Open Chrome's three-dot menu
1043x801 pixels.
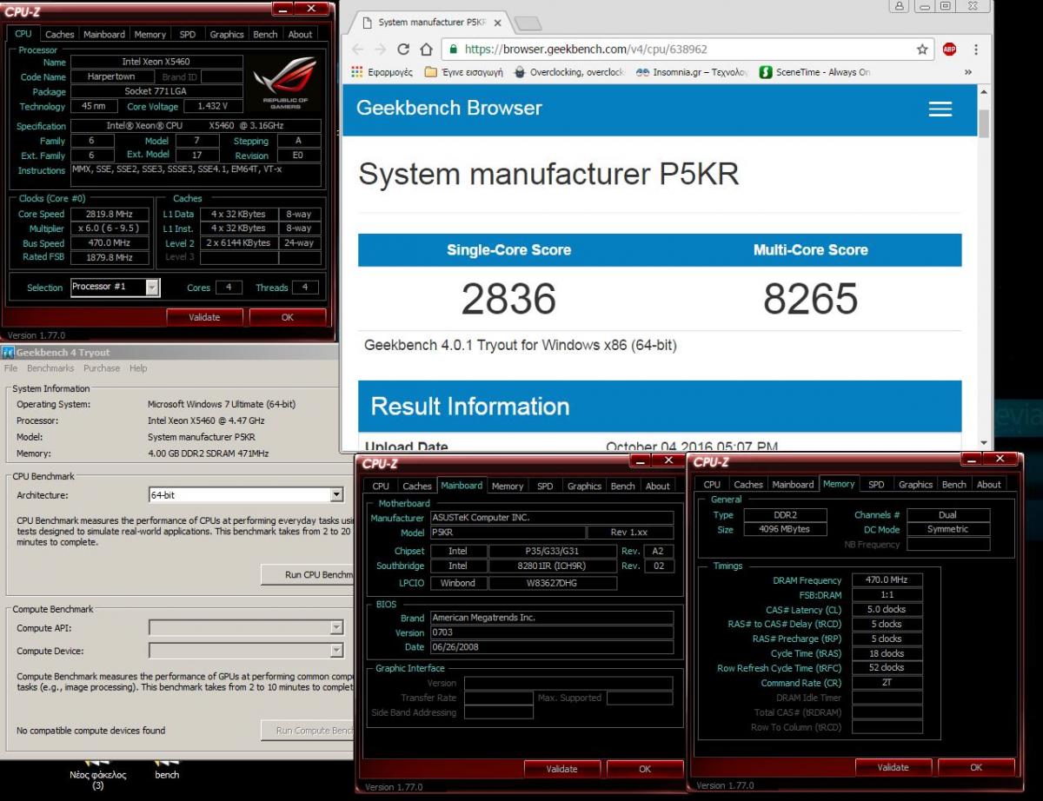[977, 50]
